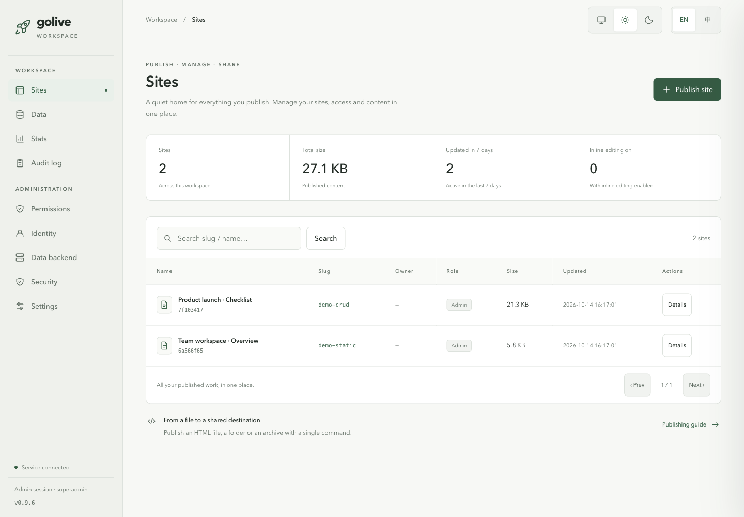744x517 pixels.
Task: Enable dark theme with moon icon
Action: click(649, 20)
